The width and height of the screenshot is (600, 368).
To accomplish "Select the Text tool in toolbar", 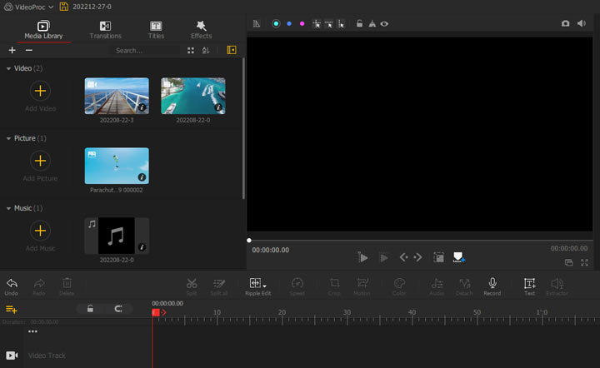I will 529,284.
